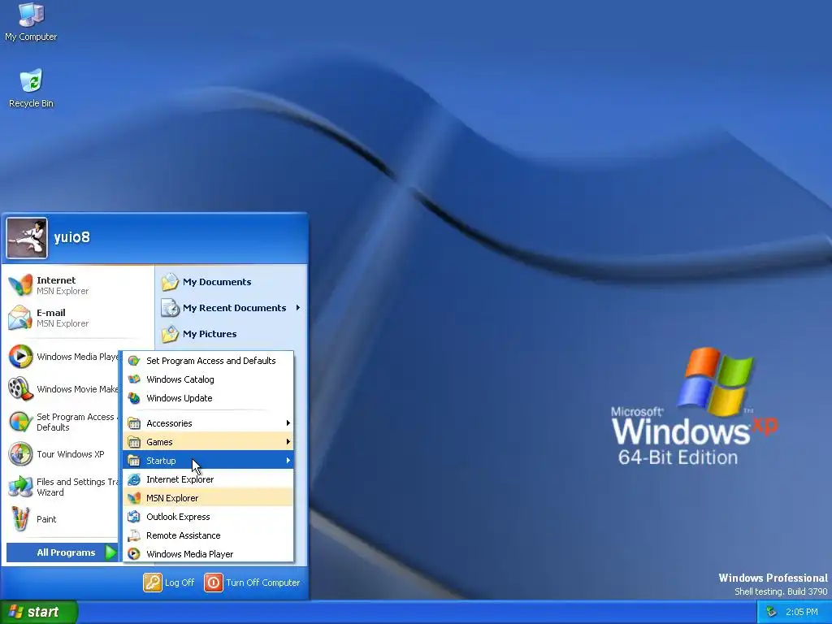The height and width of the screenshot is (624, 832).
Task: Click the yuio8 user account picture
Action: [x=27, y=238]
